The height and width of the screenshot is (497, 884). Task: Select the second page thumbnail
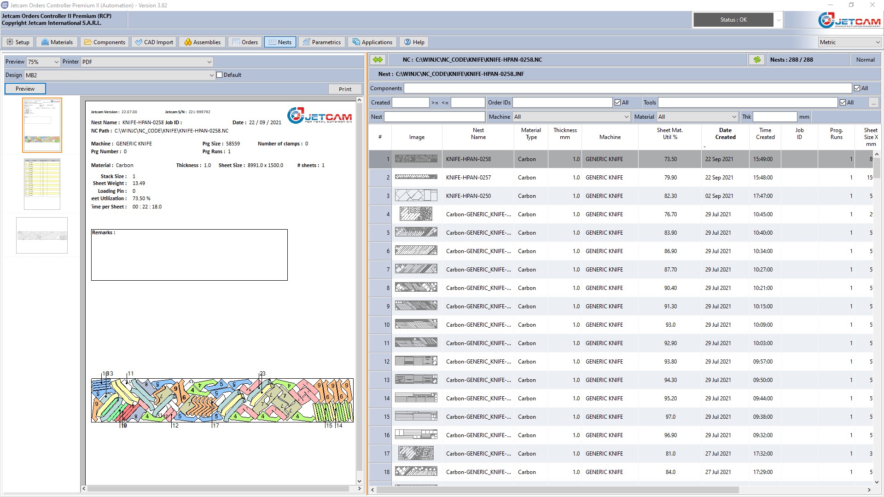tap(42, 184)
